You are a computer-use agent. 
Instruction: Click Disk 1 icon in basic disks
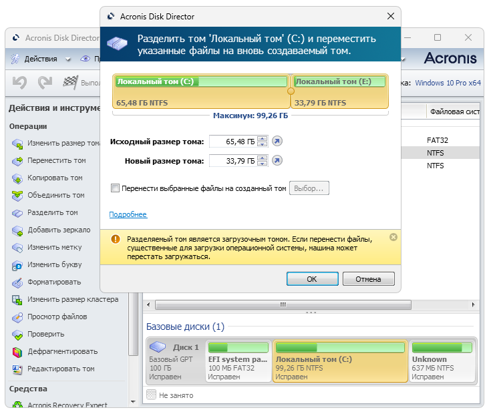click(158, 347)
